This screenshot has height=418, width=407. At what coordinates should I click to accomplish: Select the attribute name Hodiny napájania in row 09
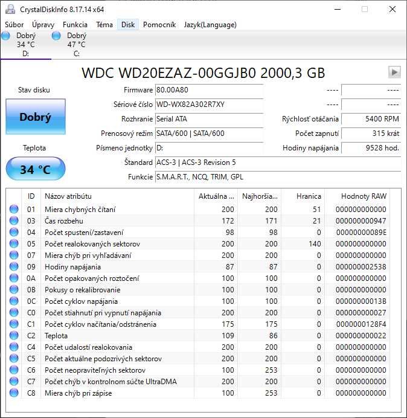pos(72,267)
